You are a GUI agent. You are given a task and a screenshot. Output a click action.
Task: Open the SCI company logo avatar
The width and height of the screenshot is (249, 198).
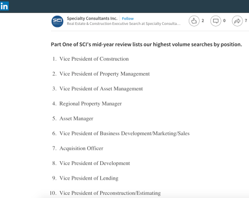58,21
